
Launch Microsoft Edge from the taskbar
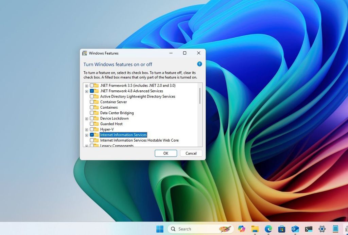pyautogui.click(x=268, y=229)
